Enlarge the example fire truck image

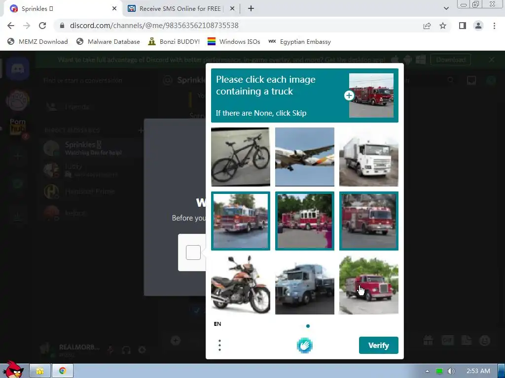[x=371, y=95]
